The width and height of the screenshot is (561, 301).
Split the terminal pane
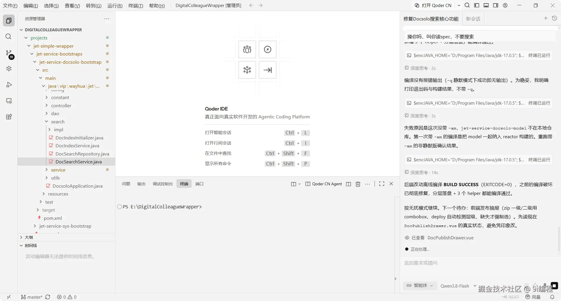[348, 184]
